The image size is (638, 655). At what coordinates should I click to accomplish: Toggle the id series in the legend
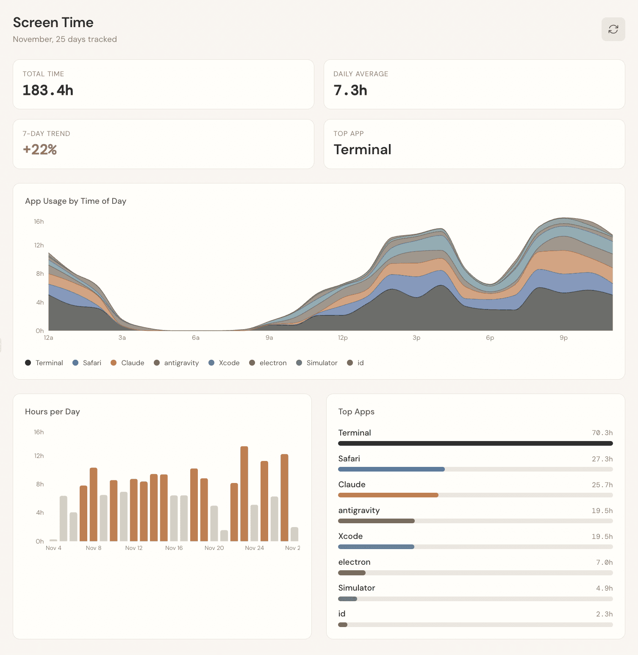coord(350,363)
